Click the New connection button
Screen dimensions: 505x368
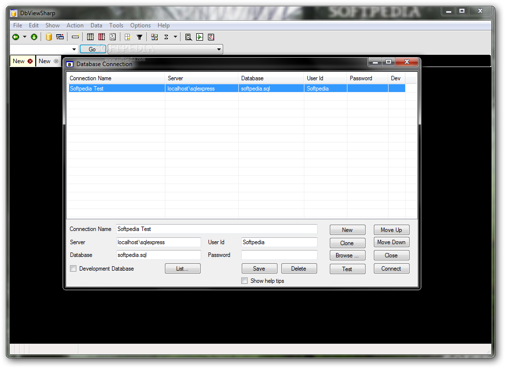347,230
